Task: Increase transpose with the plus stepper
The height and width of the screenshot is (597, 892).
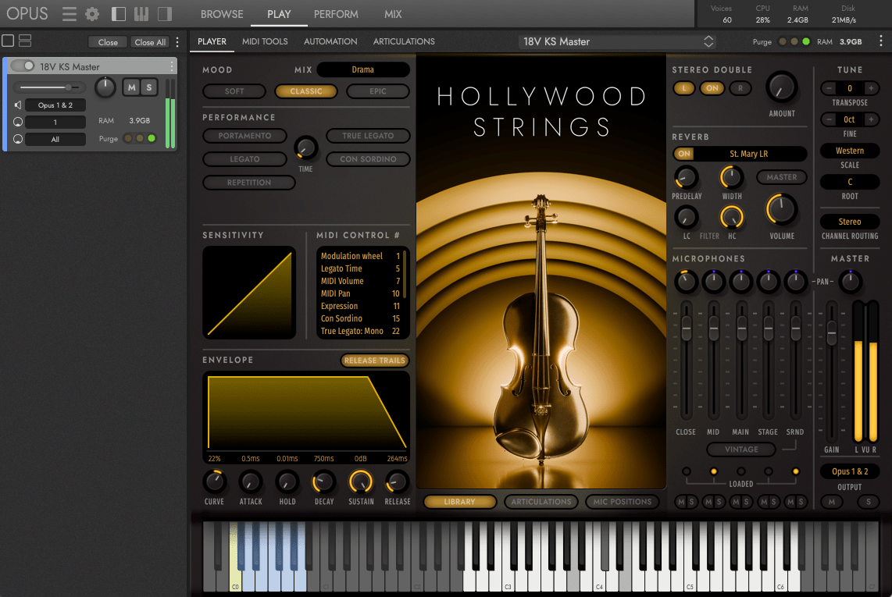Action: coord(871,88)
